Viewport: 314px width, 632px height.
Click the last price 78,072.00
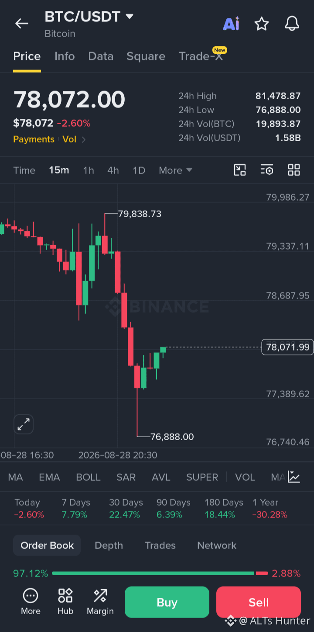coord(69,100)
